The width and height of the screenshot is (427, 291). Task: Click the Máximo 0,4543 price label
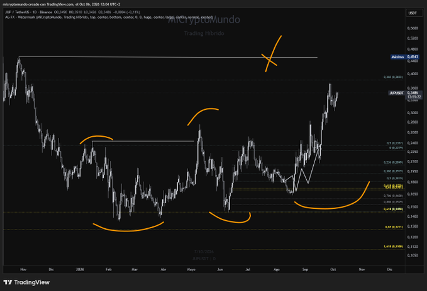(404, 57)
